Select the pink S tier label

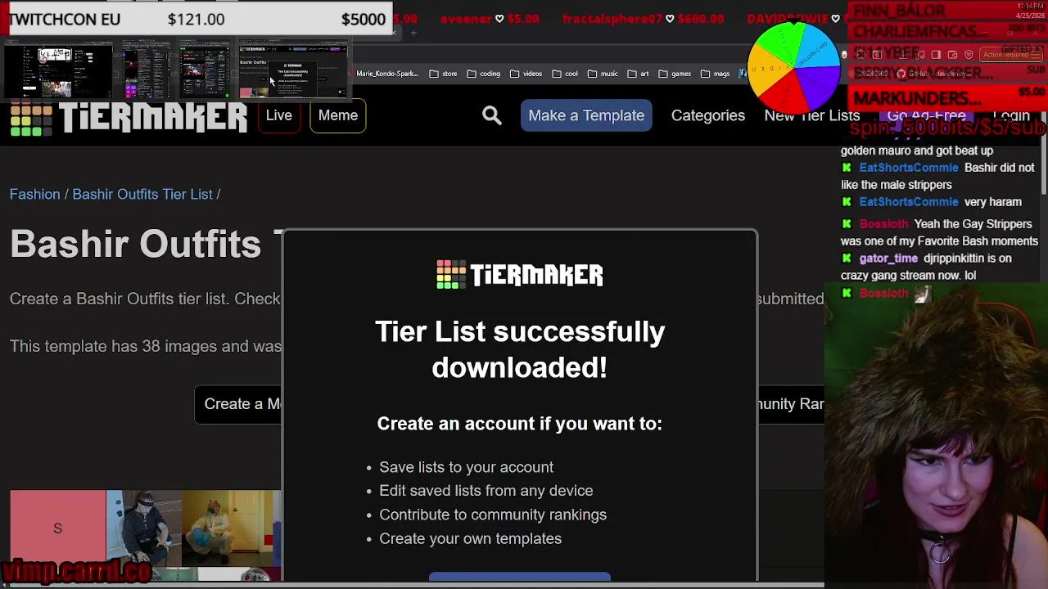tap(58, 528)
